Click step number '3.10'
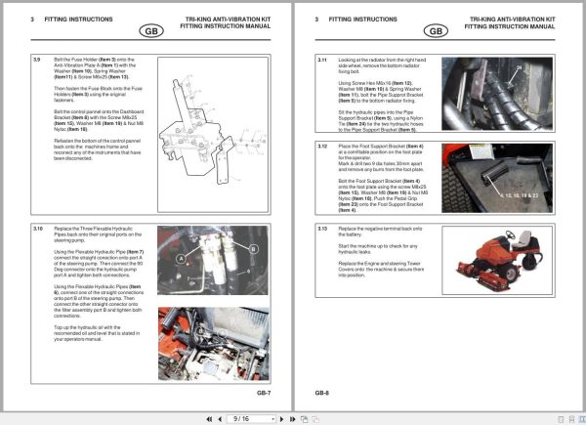Screen dimensions: 586x425 [38, 229]
